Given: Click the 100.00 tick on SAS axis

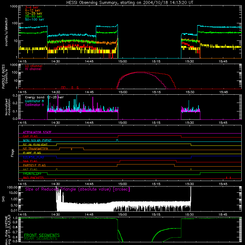Looking at the screenshot, I should tap(12, 187).
